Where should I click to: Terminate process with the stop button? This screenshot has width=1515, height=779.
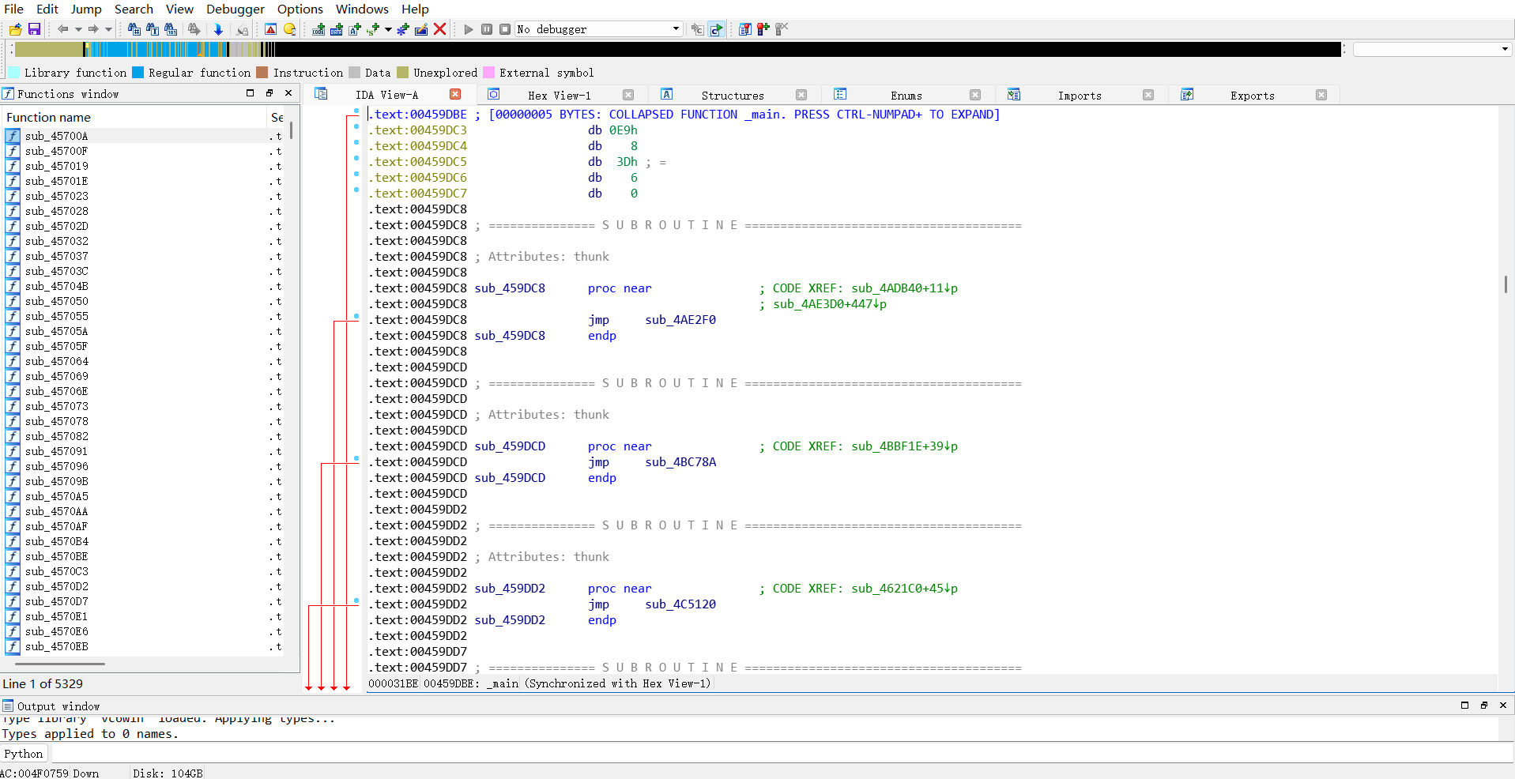click(505, 29)
